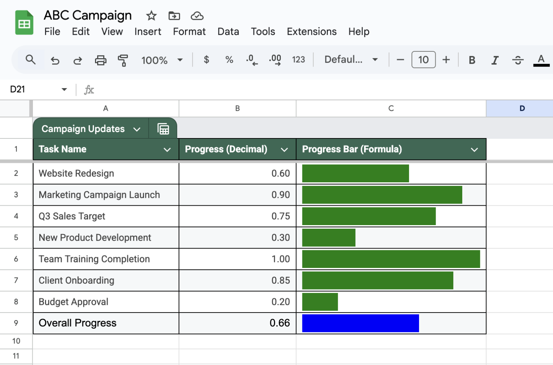Screen dimensions: 553x365
Task: Star the ABC Campaign spreadsheet
Action: pyautogui.click(x=151, y=16)
